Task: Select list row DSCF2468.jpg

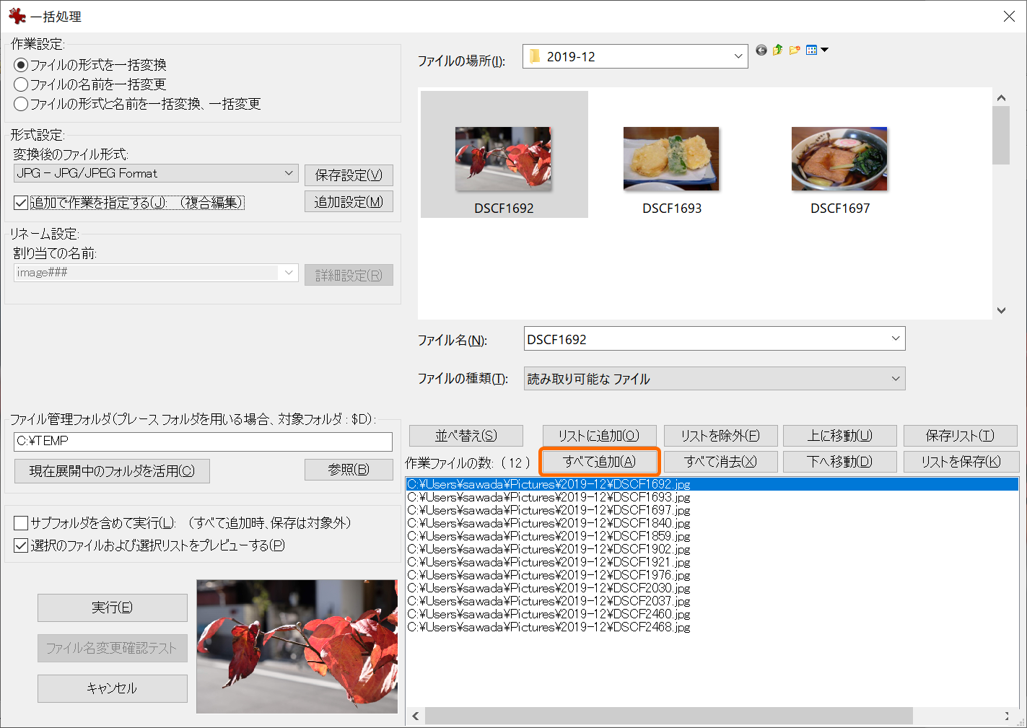Action: click(712, 627)
